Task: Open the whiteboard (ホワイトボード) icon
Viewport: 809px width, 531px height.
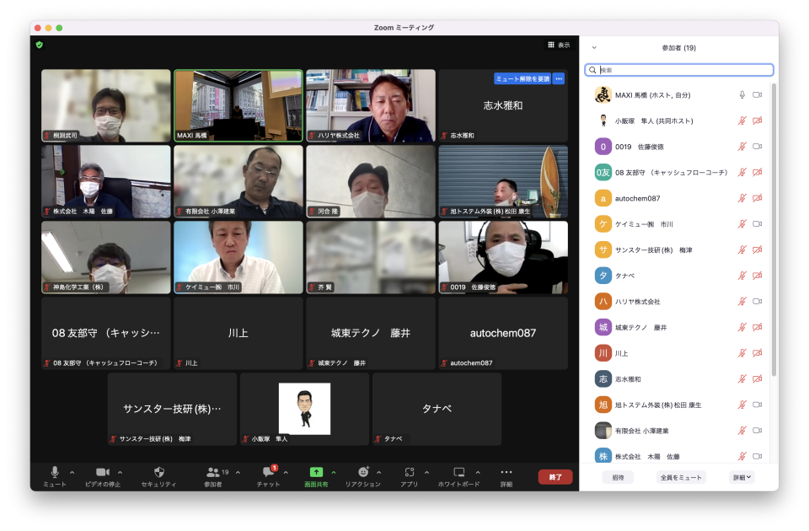Action: click(x=459, y=472)
